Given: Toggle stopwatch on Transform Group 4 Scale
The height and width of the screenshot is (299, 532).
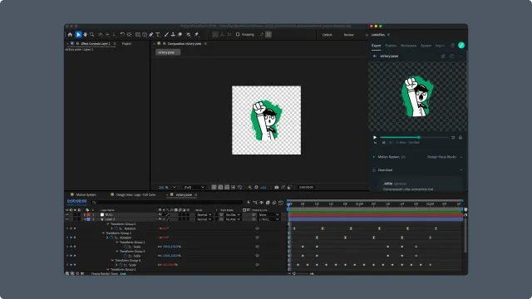Looking at the screenshot, I should [121, 265].
